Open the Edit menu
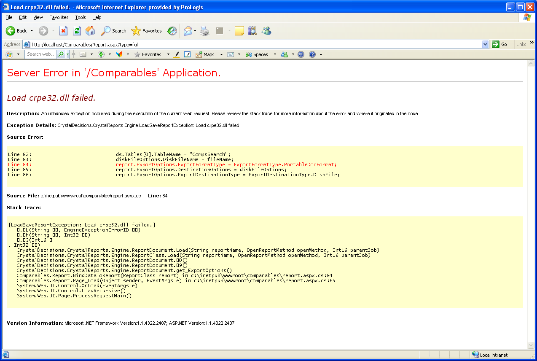The height and width of the screenshot is (361, 537). (x=23, y=17)
